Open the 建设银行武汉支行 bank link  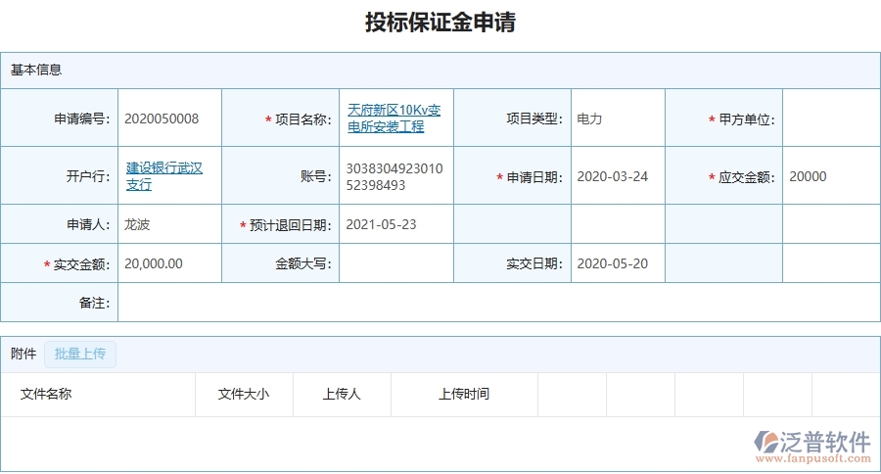(x=164, y=176)
